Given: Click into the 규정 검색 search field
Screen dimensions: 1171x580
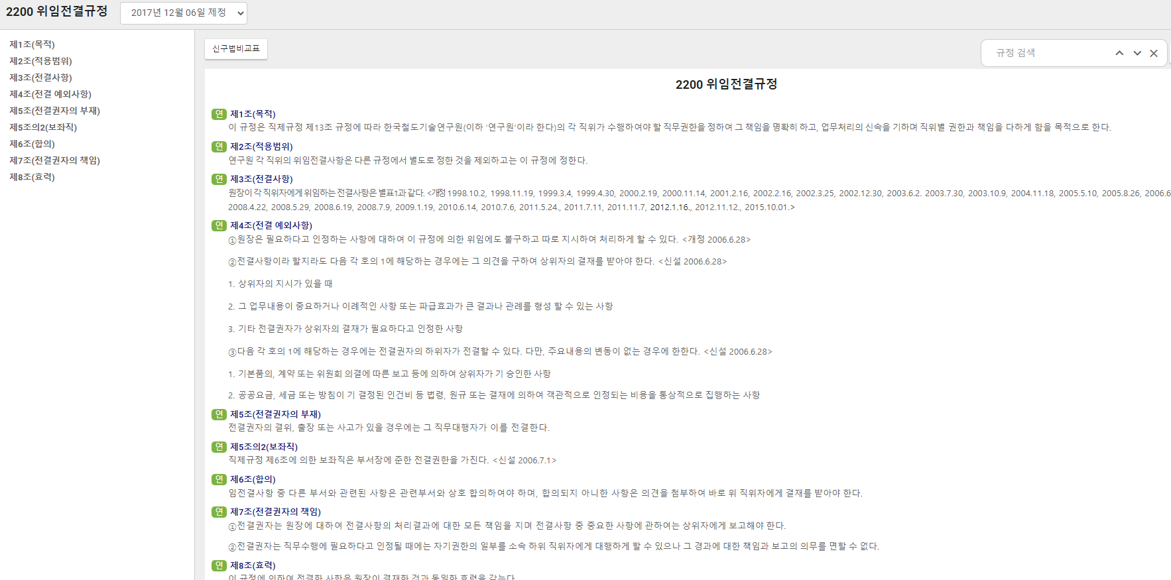Looking at the screenshot, I should pyautogui.click(x=1048, y=53).
